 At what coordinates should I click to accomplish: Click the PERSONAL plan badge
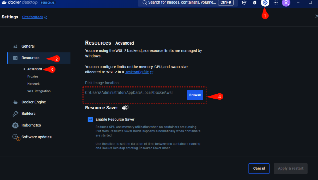[48, 3]
